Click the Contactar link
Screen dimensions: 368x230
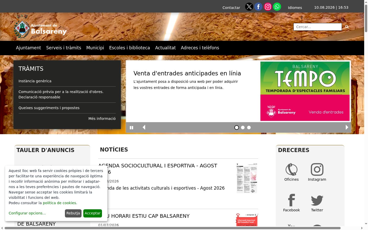click(x=231, y=8)
